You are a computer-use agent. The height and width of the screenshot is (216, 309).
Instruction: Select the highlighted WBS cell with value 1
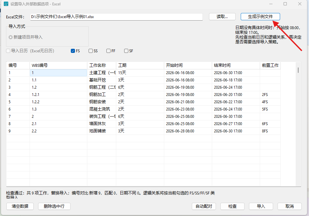point(58,73)
